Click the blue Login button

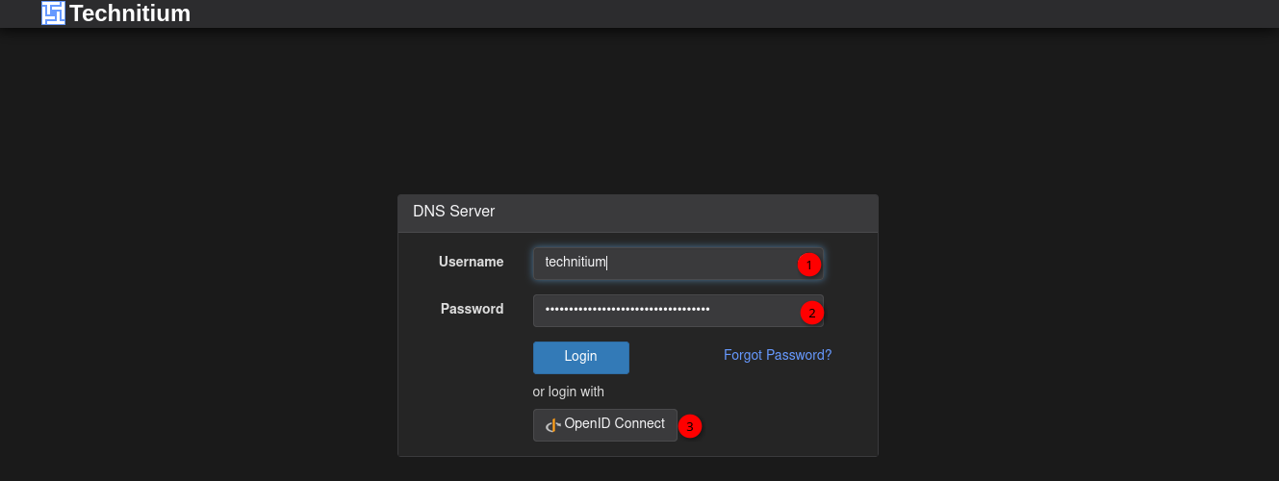[581, 357]
